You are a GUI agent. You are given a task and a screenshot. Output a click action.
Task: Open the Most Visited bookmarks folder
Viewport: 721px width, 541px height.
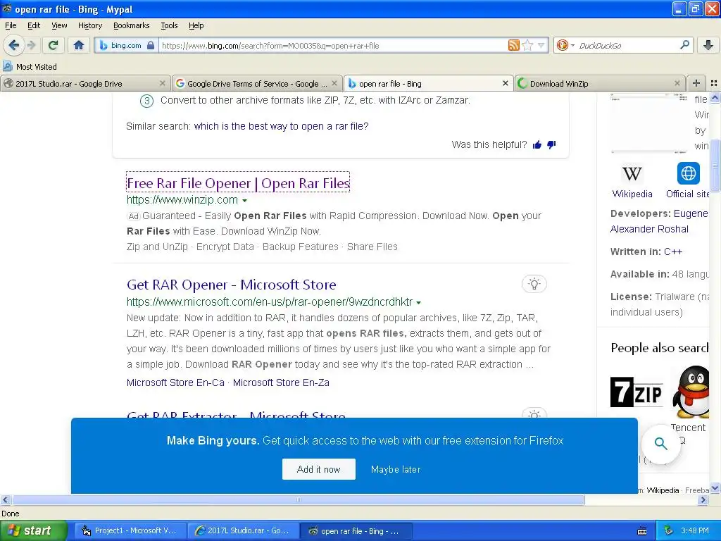point(30,67)
